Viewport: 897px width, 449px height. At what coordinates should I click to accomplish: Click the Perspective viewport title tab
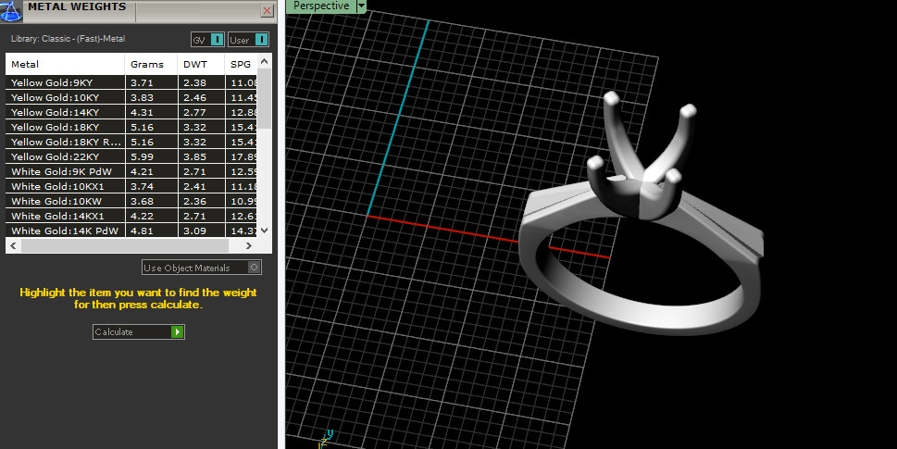pos(321,6)
